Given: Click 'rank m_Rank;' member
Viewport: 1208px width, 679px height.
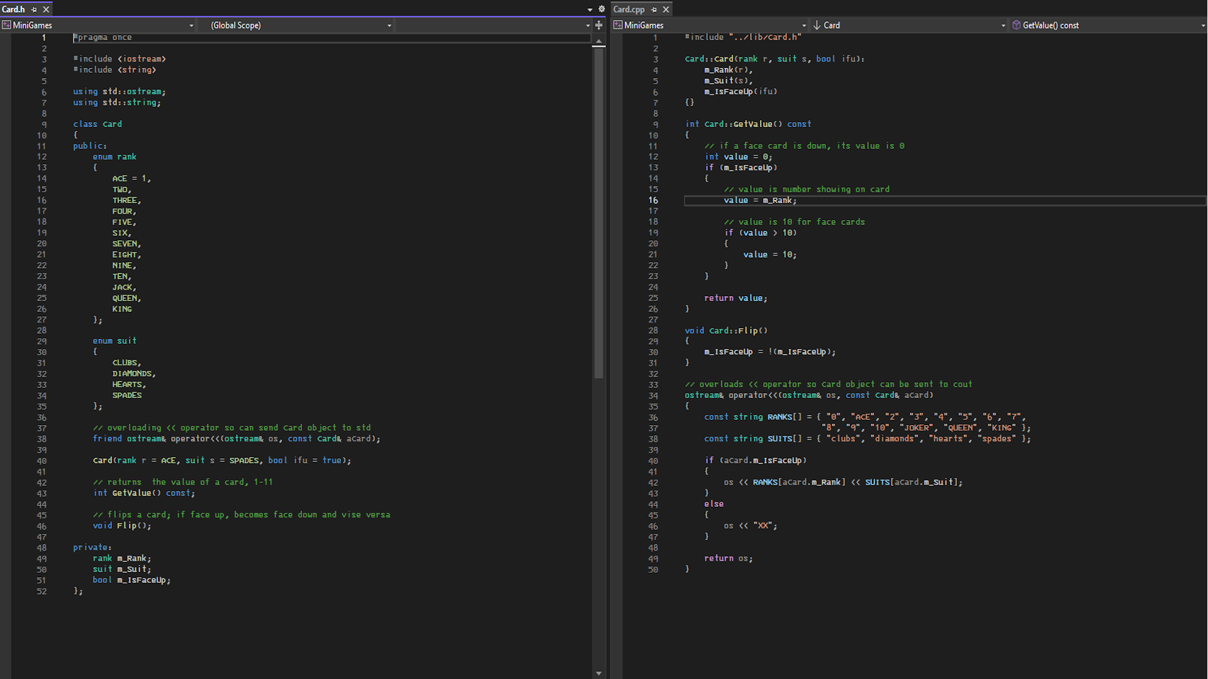Looking at the screenshot, I should (122, 558).
